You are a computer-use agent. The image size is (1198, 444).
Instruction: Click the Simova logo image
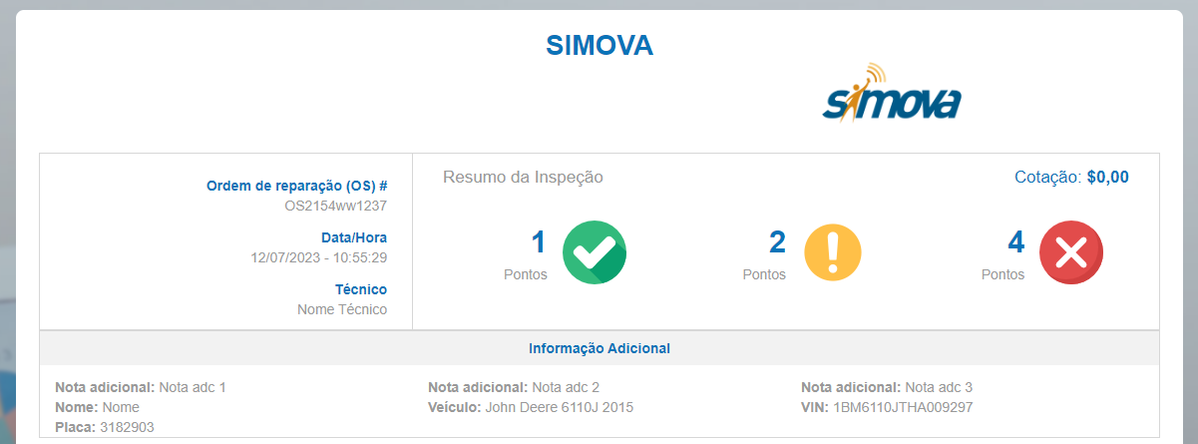[x=891, y=92]
